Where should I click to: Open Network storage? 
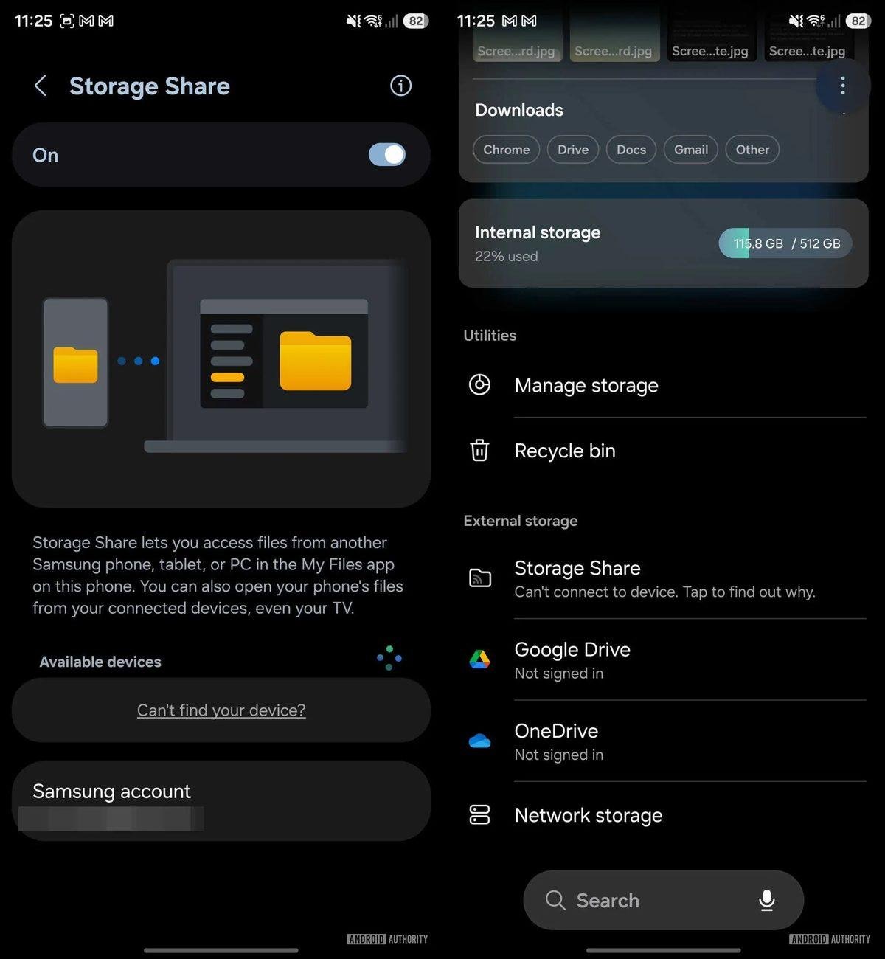click(588, 815)
